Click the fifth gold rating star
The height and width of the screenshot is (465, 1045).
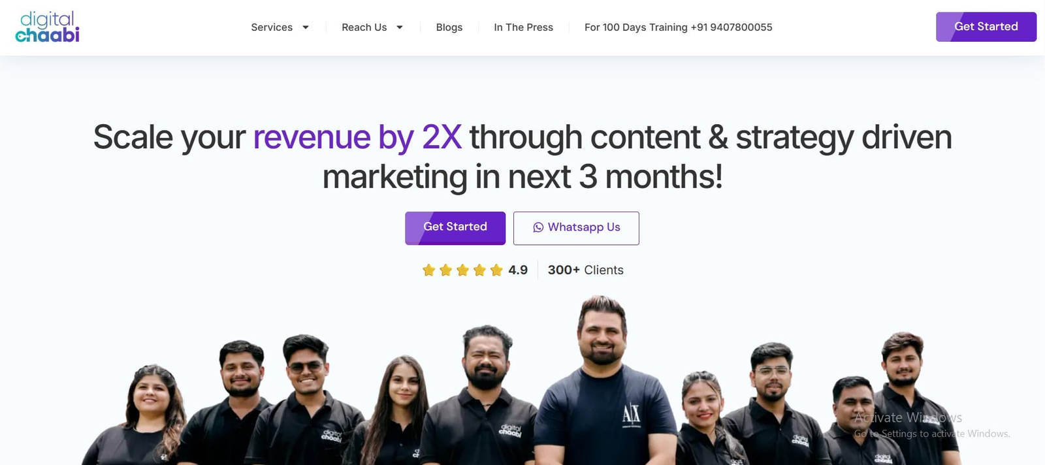click(x=496, y=270)
